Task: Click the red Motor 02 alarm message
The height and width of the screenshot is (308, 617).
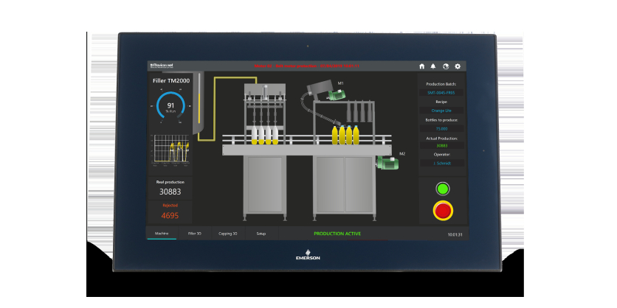Action: click(306, 66)
